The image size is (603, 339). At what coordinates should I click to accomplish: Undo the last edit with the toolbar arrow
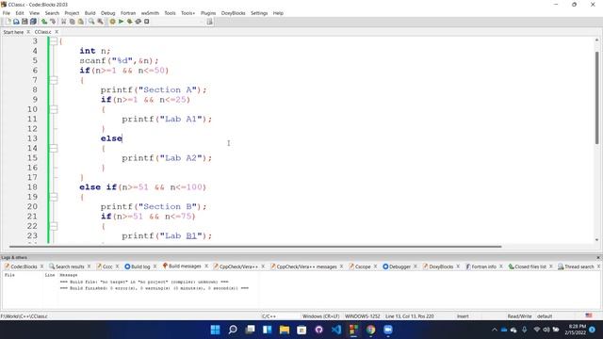click(44, 22)
